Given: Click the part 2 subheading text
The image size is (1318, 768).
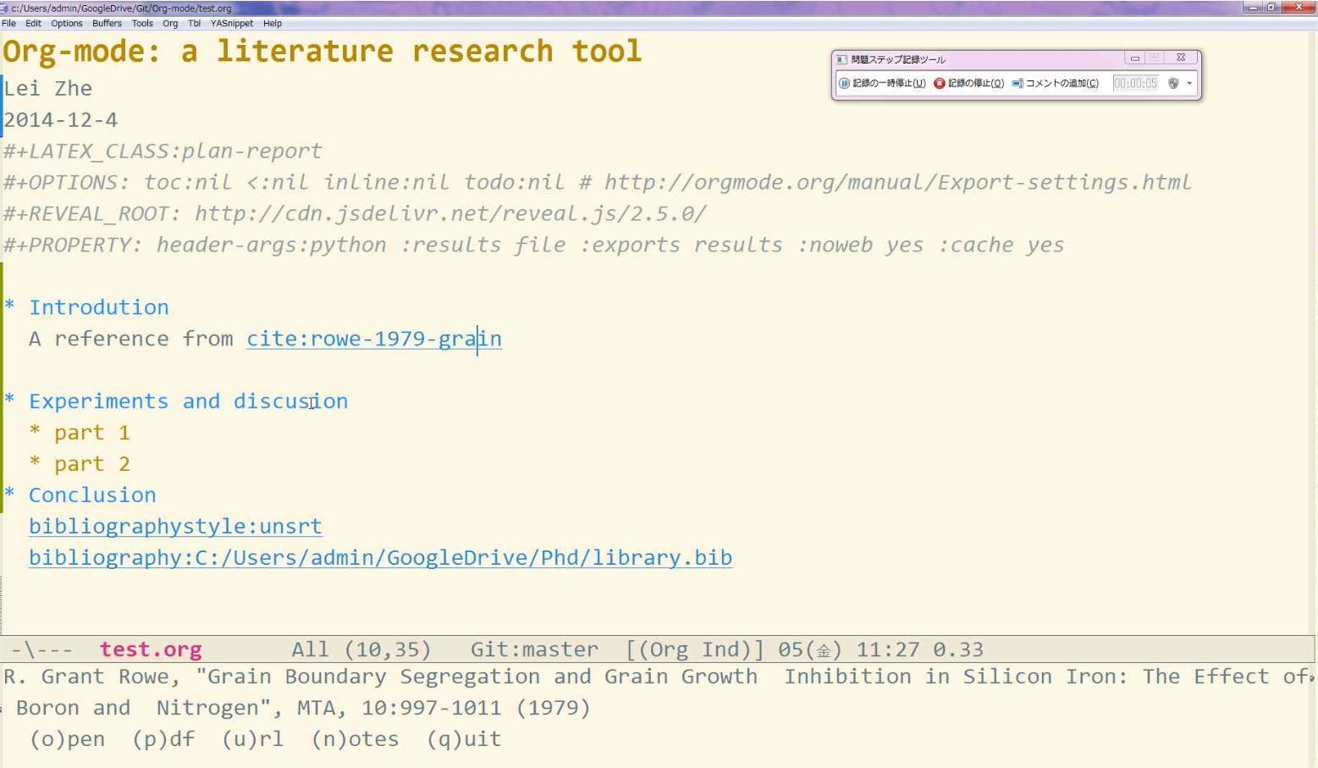Looking at the screenshot, I should pos(92,464).
